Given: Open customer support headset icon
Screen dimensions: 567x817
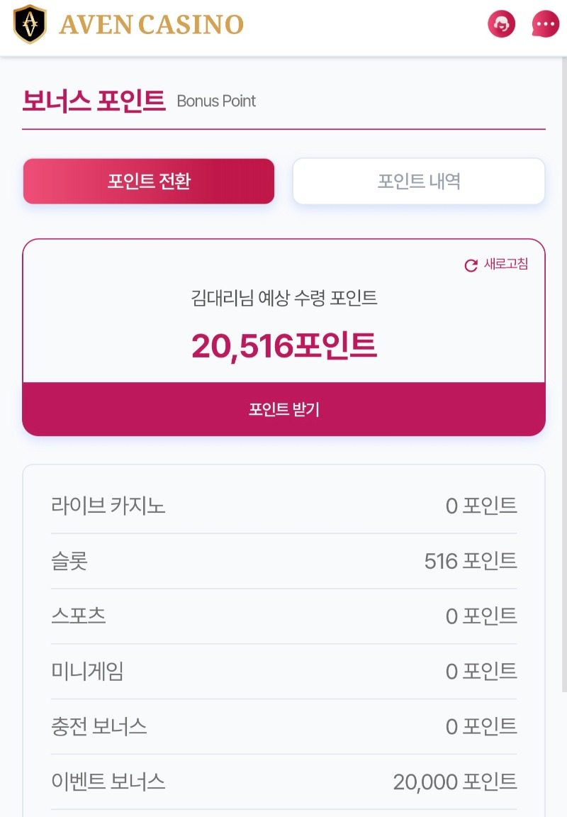Looking at the screenshot, I should [502, 24].
